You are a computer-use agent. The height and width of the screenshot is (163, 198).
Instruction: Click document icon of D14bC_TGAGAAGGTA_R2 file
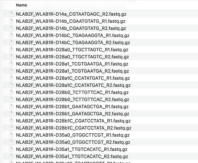(11, 42)
